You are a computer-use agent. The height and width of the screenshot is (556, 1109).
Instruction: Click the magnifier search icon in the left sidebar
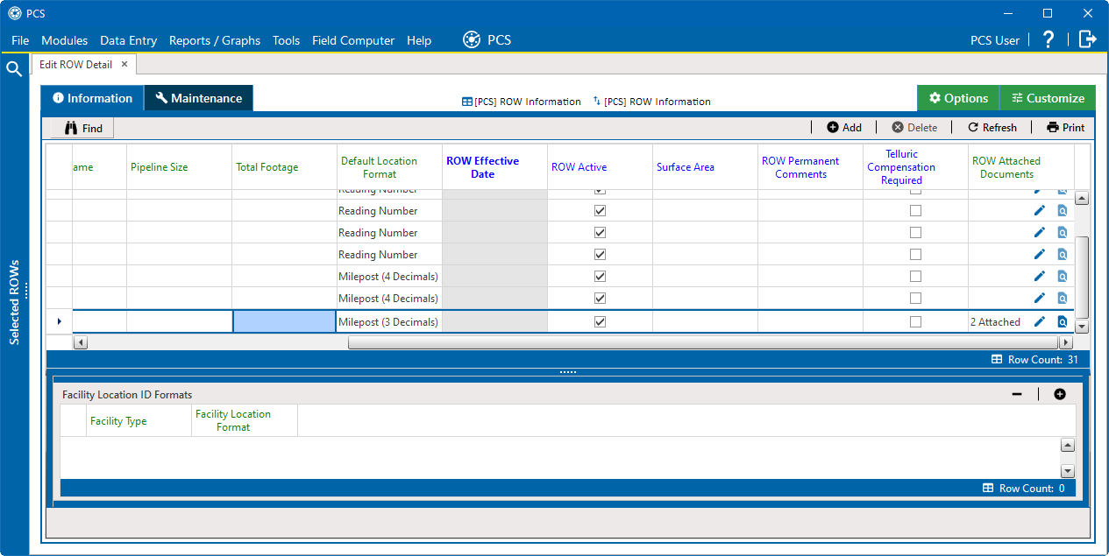click(14, 69)
